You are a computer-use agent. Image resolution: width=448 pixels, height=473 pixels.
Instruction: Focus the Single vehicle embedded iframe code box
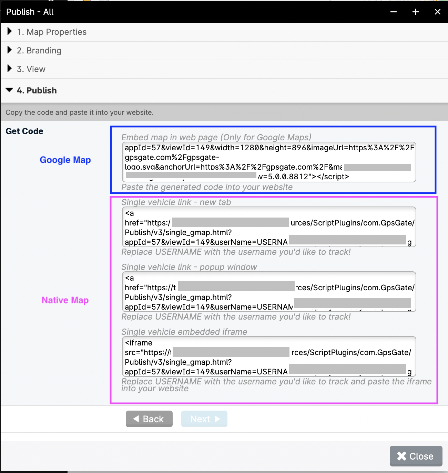point(269,356)
